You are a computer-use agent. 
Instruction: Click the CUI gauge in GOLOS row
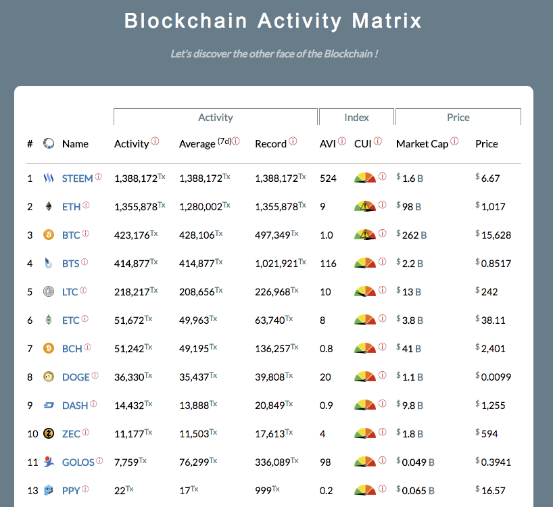point(365,462)
